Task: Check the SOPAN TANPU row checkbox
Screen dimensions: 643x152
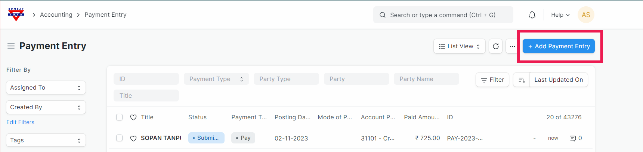Action: [119, 138]
